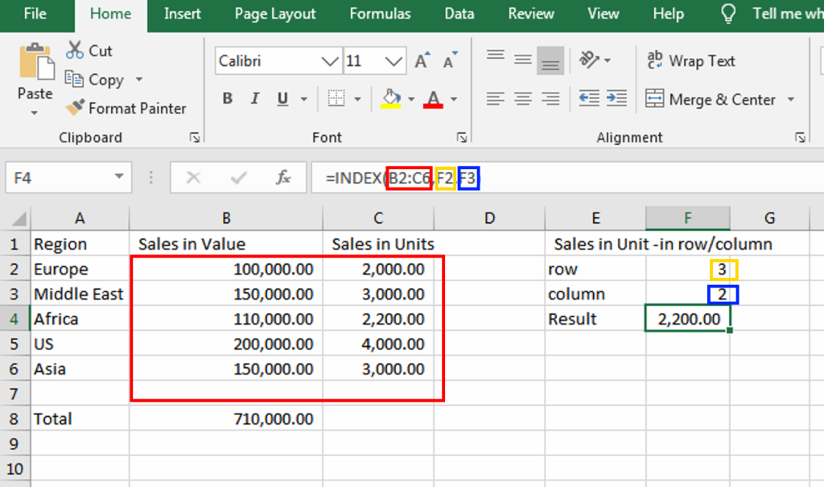Open the Calibri font name dropdown

pos(330,61)
